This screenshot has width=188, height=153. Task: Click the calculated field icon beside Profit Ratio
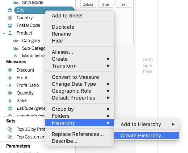click(x=9, y=85)
